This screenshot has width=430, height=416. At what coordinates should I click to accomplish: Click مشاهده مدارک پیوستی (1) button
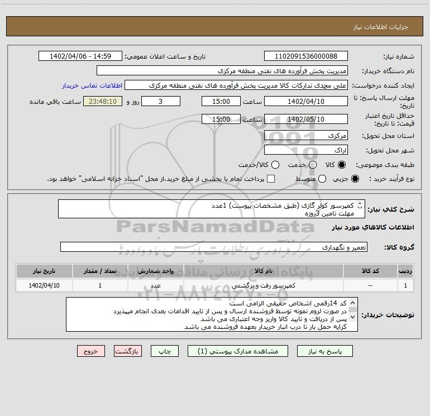[238, 351]
